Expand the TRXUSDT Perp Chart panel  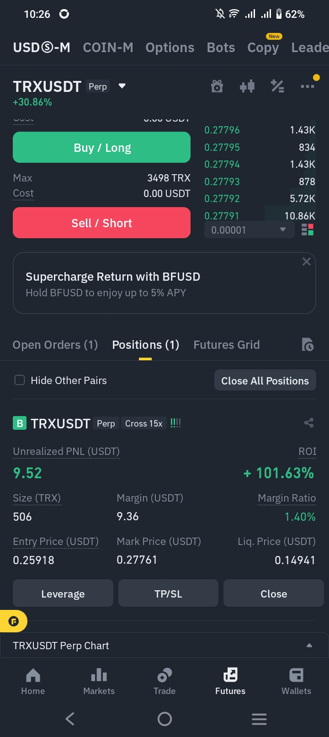pyautogui.click(x=164, y=646)
